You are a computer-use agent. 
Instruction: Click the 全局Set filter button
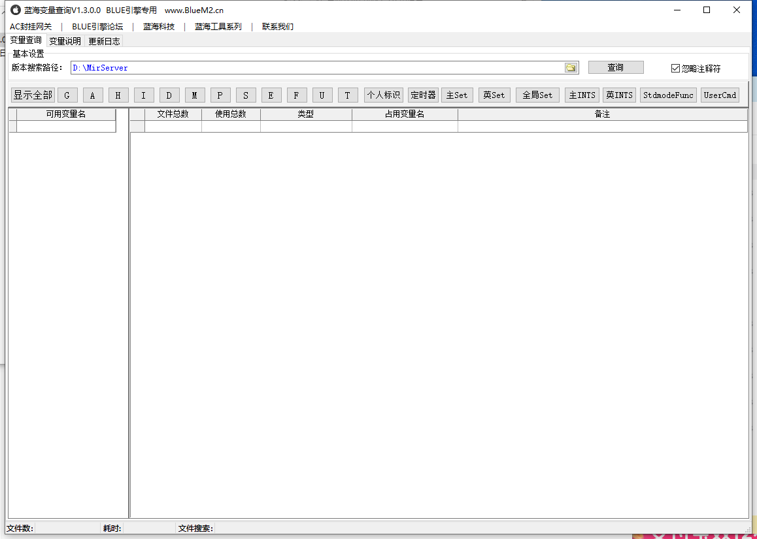537,95
